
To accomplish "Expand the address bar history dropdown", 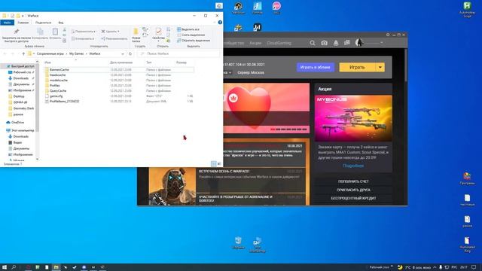I will pyautogui.click(x=123, y=53).
